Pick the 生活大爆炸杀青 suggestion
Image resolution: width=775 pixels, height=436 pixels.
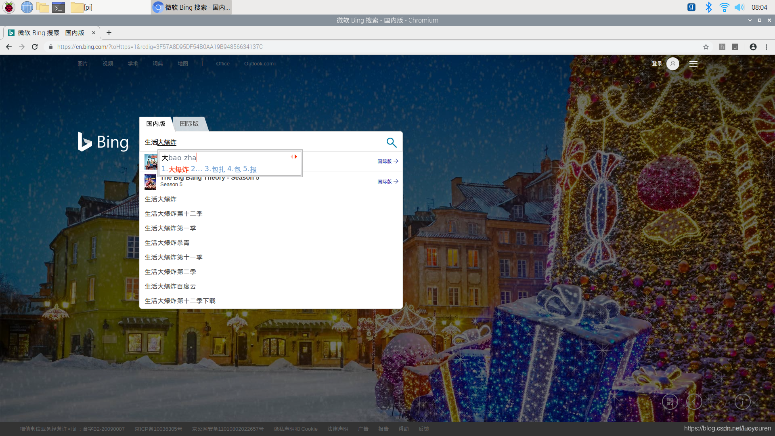pos(167,243)
